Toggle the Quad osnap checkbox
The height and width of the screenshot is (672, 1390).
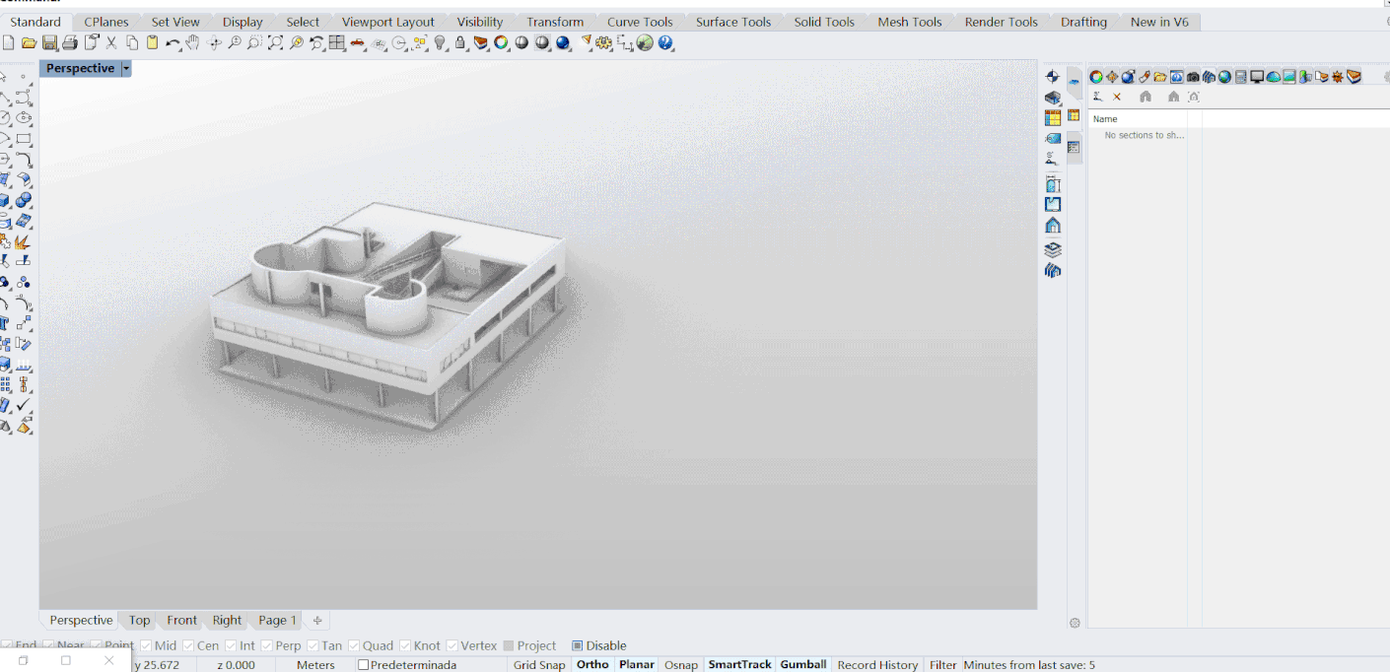(354, 645)
